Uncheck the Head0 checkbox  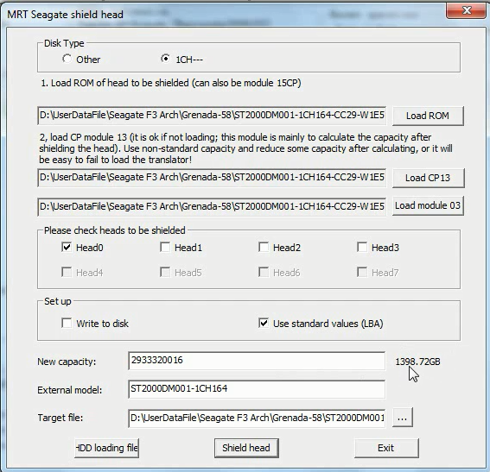point(67,248)
